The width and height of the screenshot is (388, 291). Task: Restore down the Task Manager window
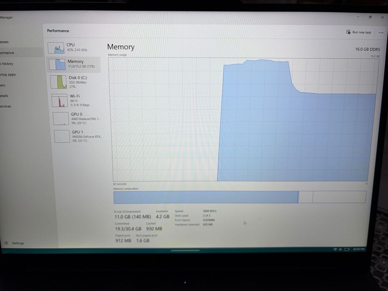370,17
